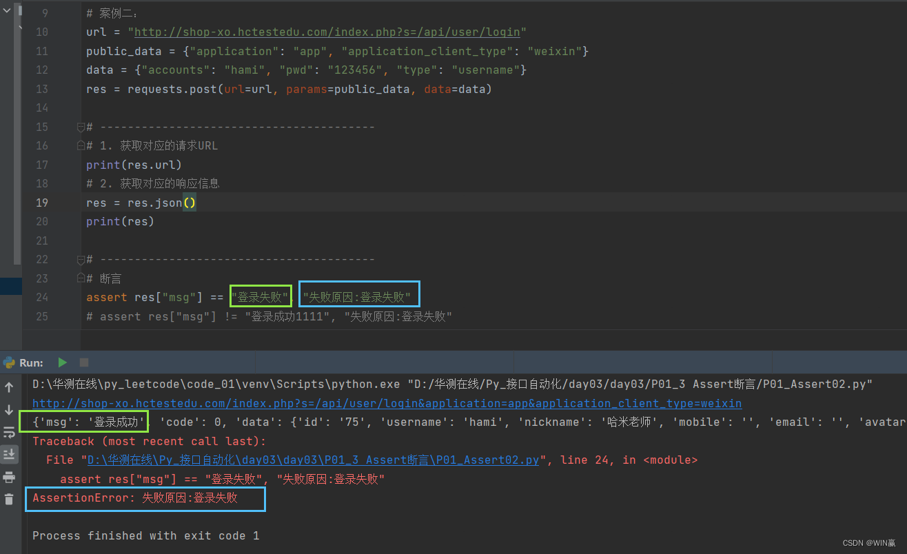Viewport: 907px width, 554px height.
Task: Click the login URL string on line 10
Action: tap(327, 32)
